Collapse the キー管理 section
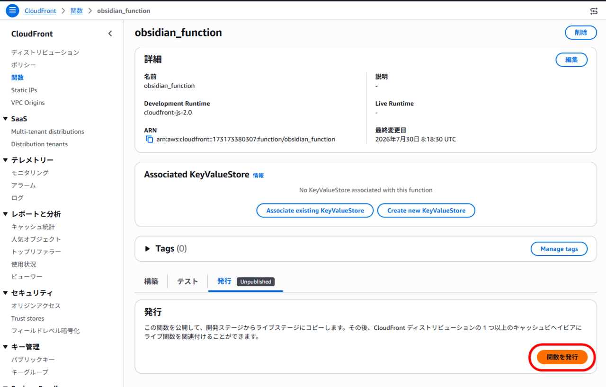Screen dimensions: 606x387 5,347
